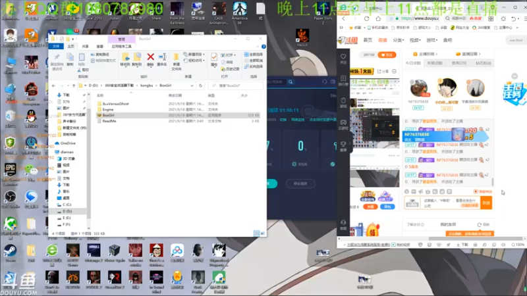Viewport: 527px width, 296px height.
Task: Click the OBS Studio desktop icon
Action: [10, 199]
